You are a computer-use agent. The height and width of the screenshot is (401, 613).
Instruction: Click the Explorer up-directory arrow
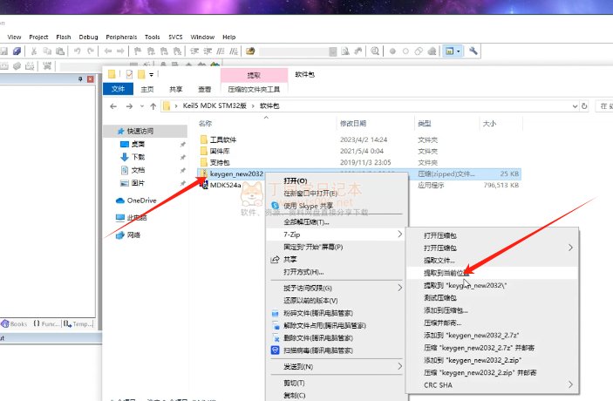(x=153, y=105)
